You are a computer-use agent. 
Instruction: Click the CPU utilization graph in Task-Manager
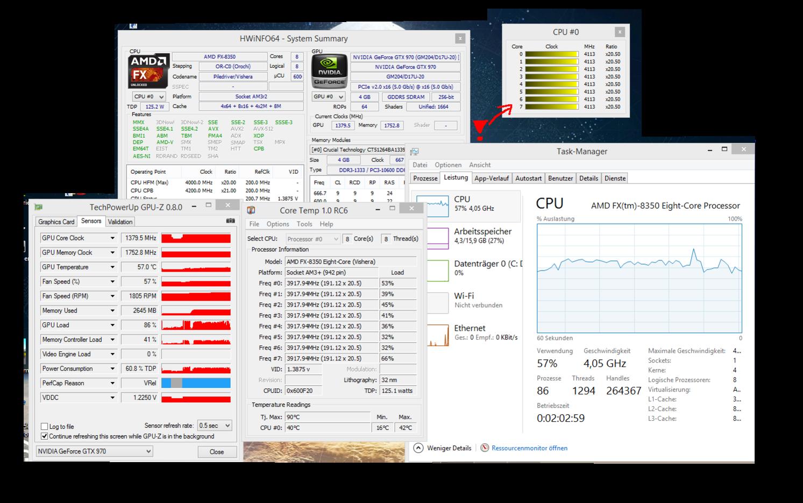point(639,279)
